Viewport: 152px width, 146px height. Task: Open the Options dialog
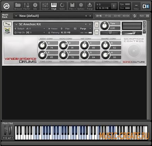point(81,6)
